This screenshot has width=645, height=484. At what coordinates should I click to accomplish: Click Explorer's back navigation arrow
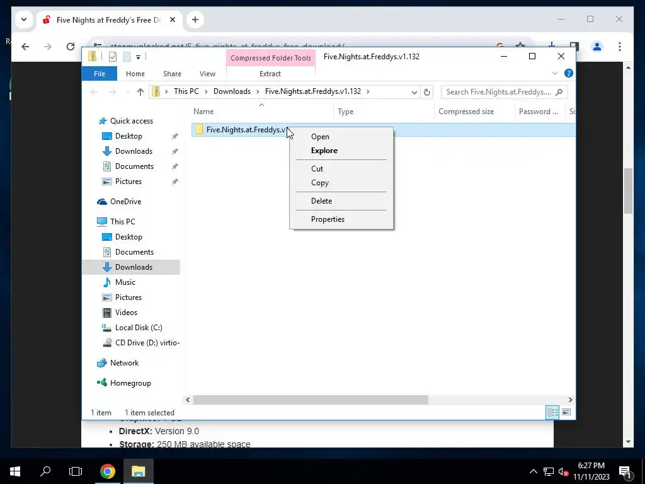pos(94,92)
